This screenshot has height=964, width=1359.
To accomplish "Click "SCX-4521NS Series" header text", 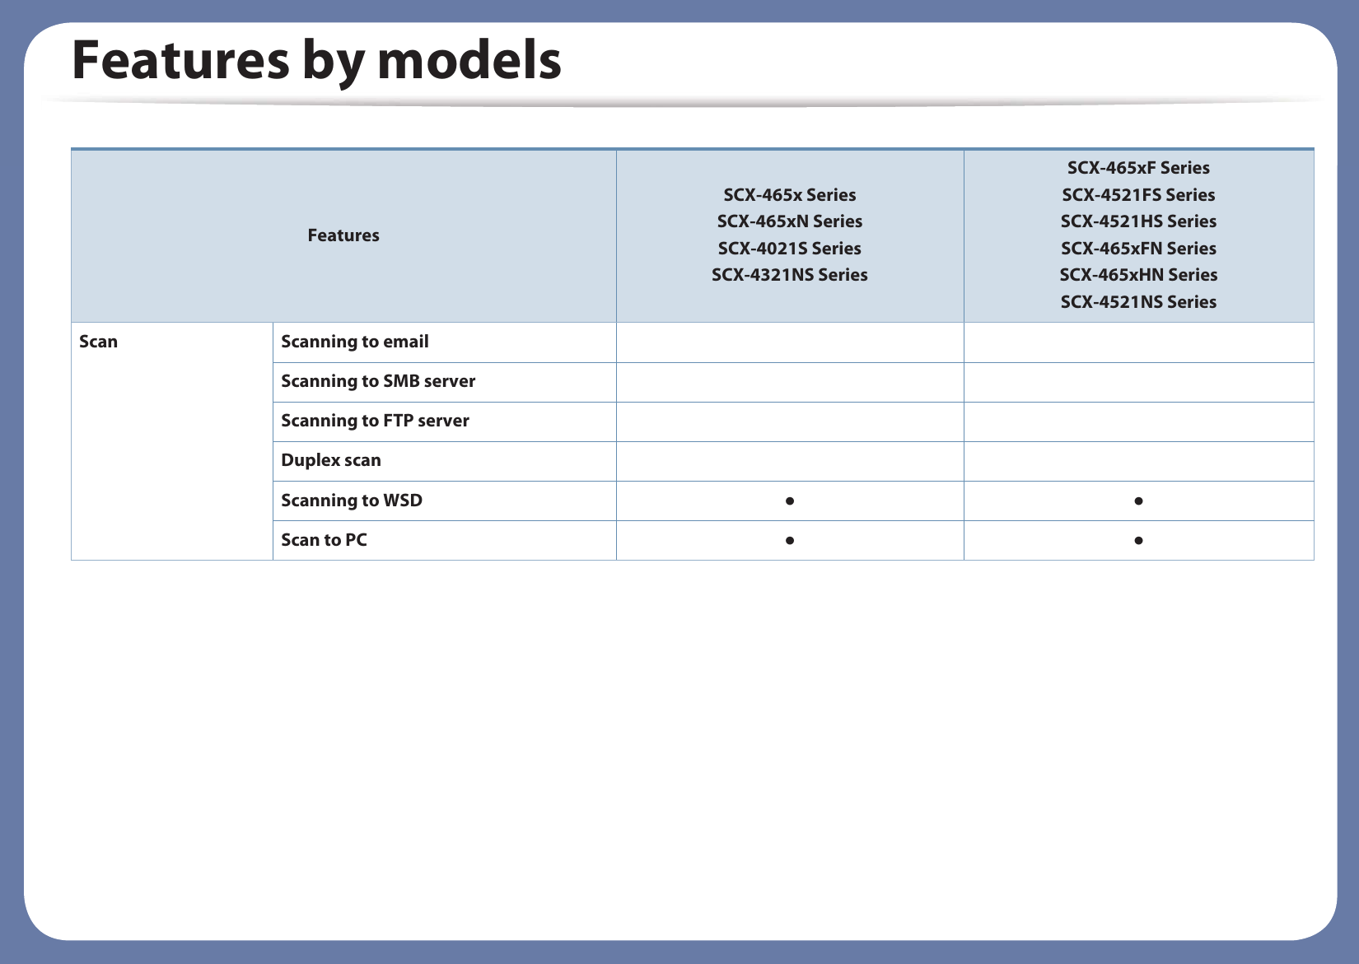I will pyautogui.click(x=1138, y=302).
